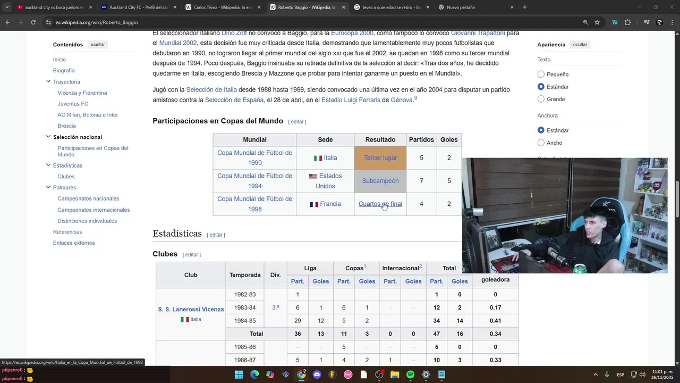Switch to Google Chrome in taskbar

pos(301,374)
